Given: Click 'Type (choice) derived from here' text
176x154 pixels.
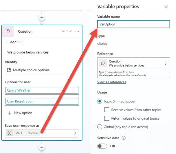Looking at the screenshot, I should [116, 72].
